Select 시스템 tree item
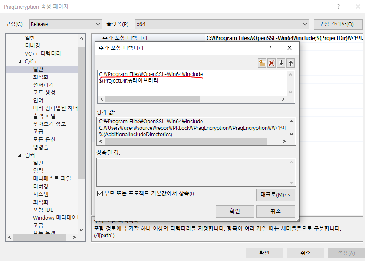The height and width of the screenshot is (261, 365). [x=41, y=194]
